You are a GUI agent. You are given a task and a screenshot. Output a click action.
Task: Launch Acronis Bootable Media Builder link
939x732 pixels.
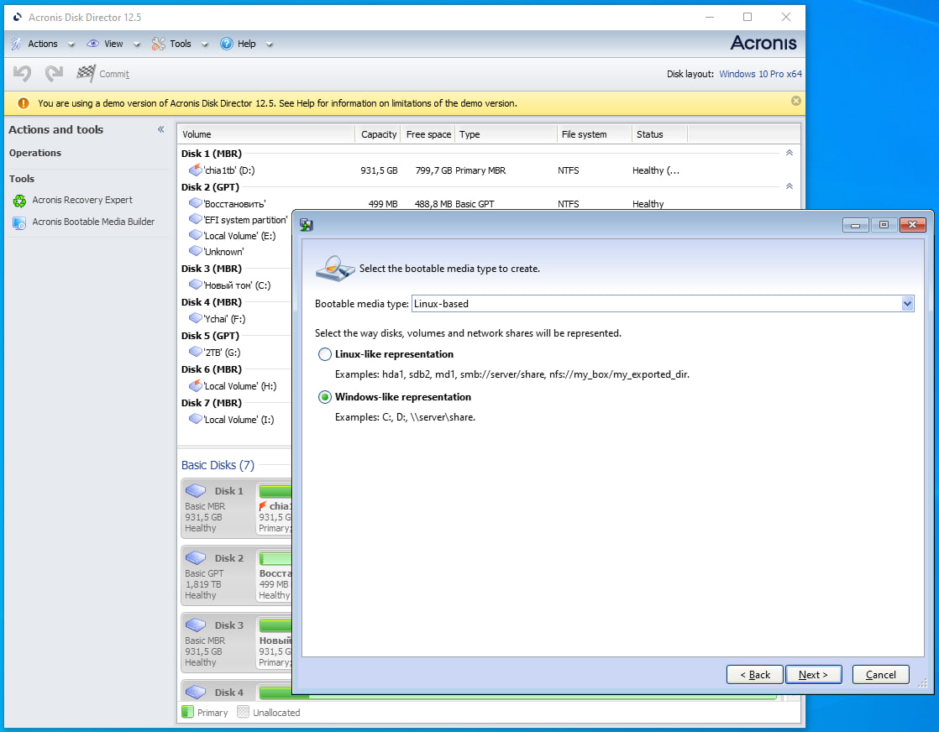pyautogui.click(x=93, y=222)
